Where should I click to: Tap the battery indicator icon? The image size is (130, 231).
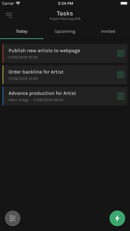[124, 3]
